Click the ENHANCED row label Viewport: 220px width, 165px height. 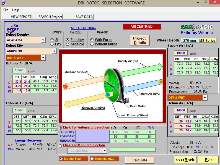67,141
